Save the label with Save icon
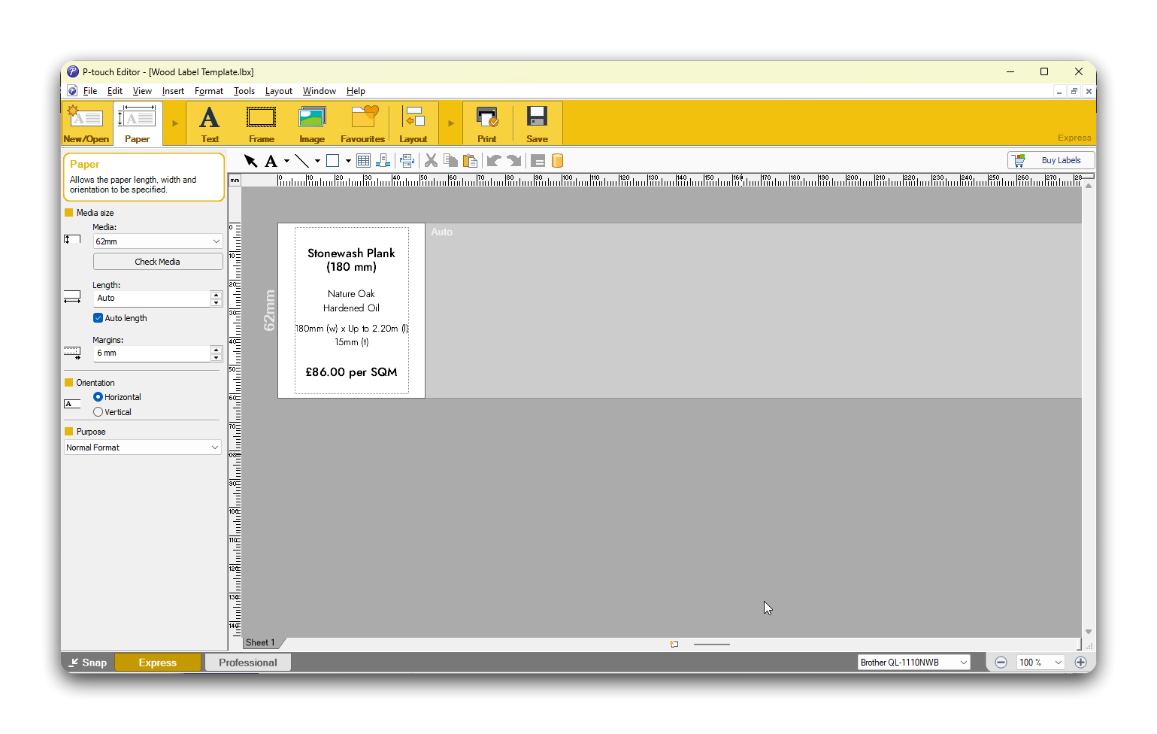 coord(537,124)
